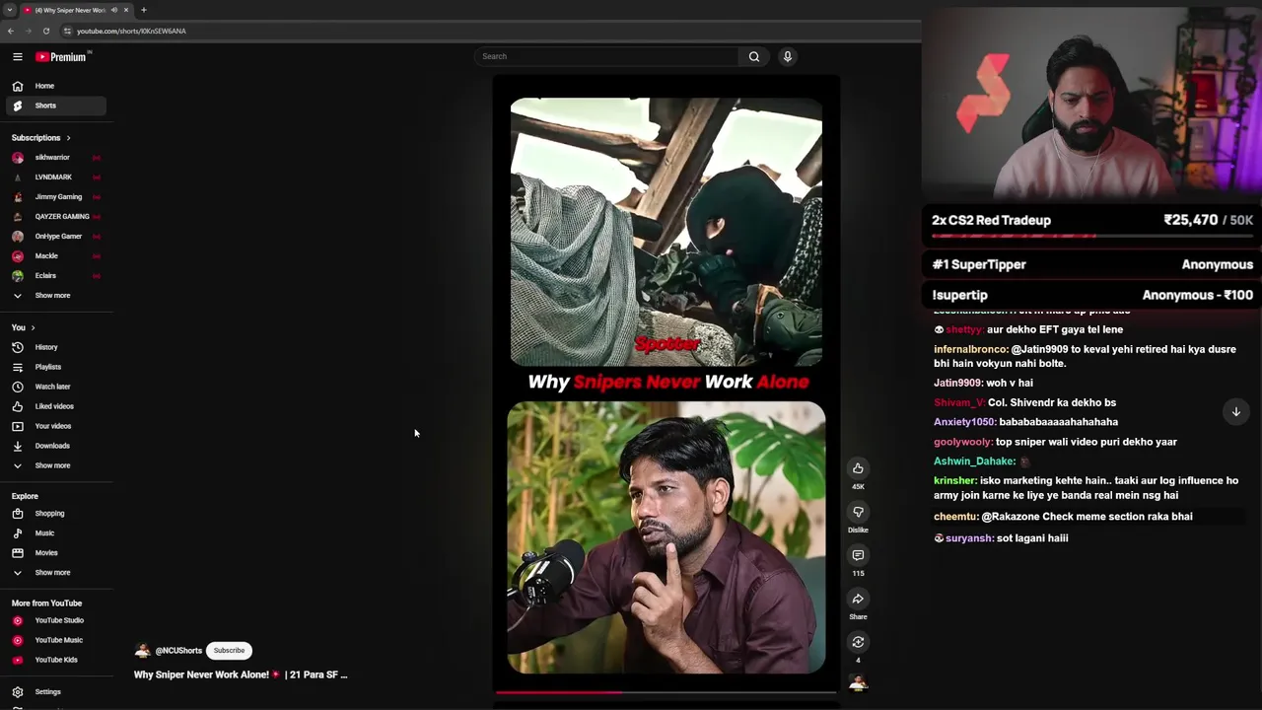Open the QAYZER GAMING subscription channel
This screenshot has width=1262, height=710.
57,217
